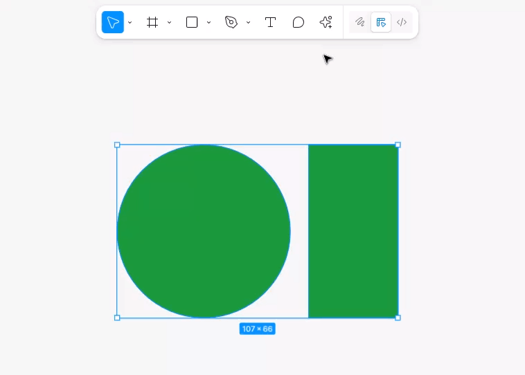525x375 pixels.
Task: Click the green circle shape
Action: [x=204, y=231]
